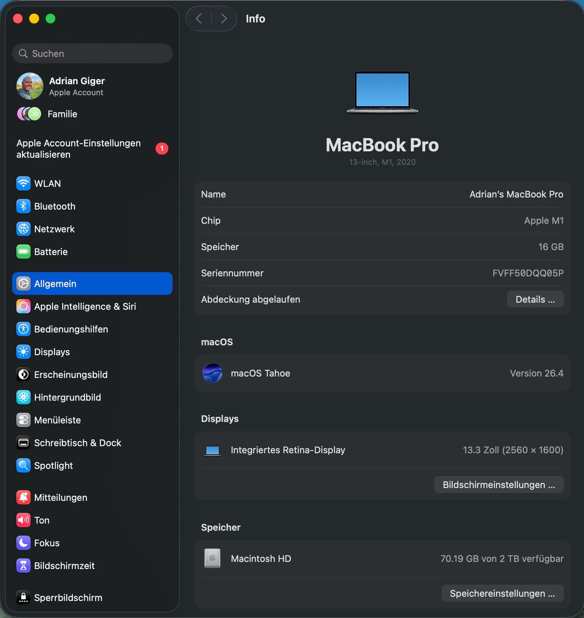
Task: Open WLAN settings via its Wi-Fi icon
Action: point(23,184)
